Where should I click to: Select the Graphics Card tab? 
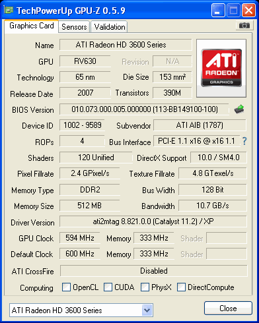pyautogui.click(x=32, y=26)
